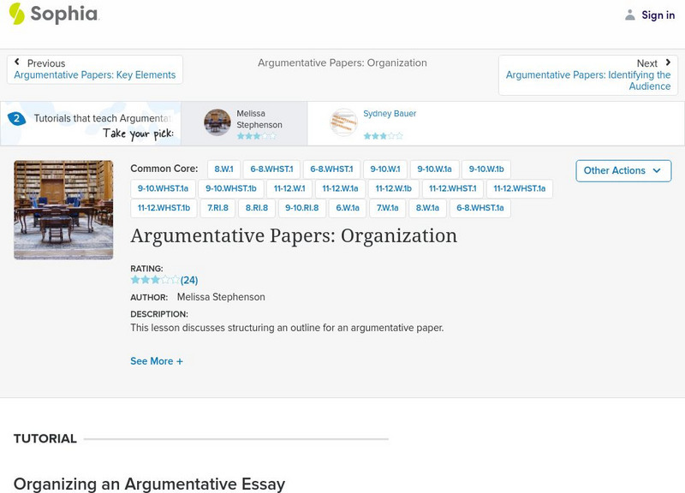
Task: Click the main rating stars
Action: pos(155,280)
